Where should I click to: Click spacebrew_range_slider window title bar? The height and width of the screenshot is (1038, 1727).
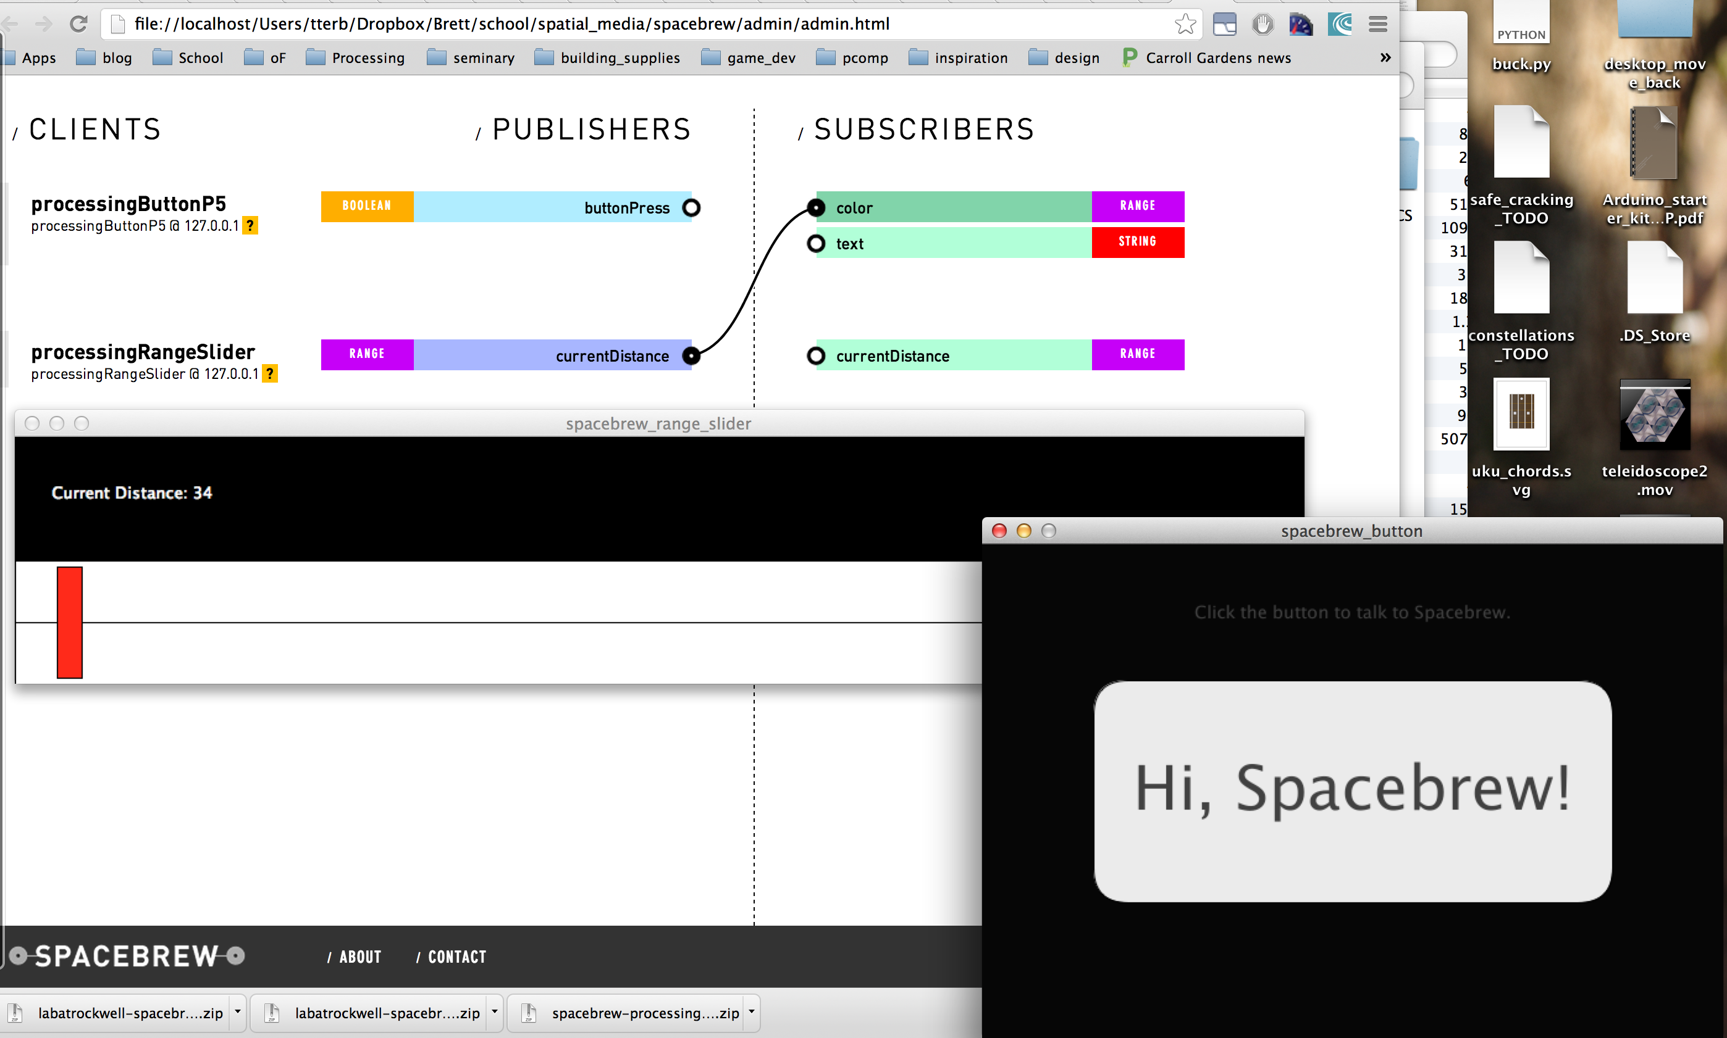tap(658, 423)
